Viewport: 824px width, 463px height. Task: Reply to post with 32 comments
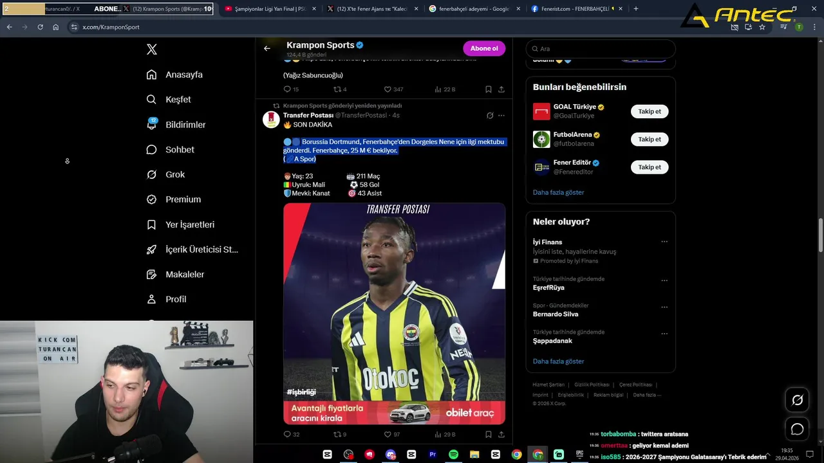292,435
